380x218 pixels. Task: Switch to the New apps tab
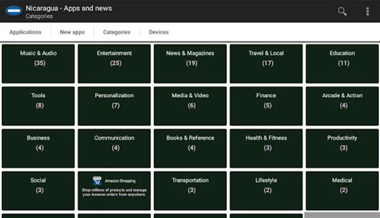click(72, 32)
